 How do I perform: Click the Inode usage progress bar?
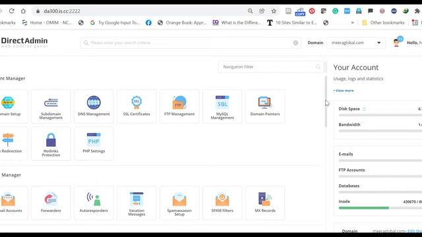point(380,208)
